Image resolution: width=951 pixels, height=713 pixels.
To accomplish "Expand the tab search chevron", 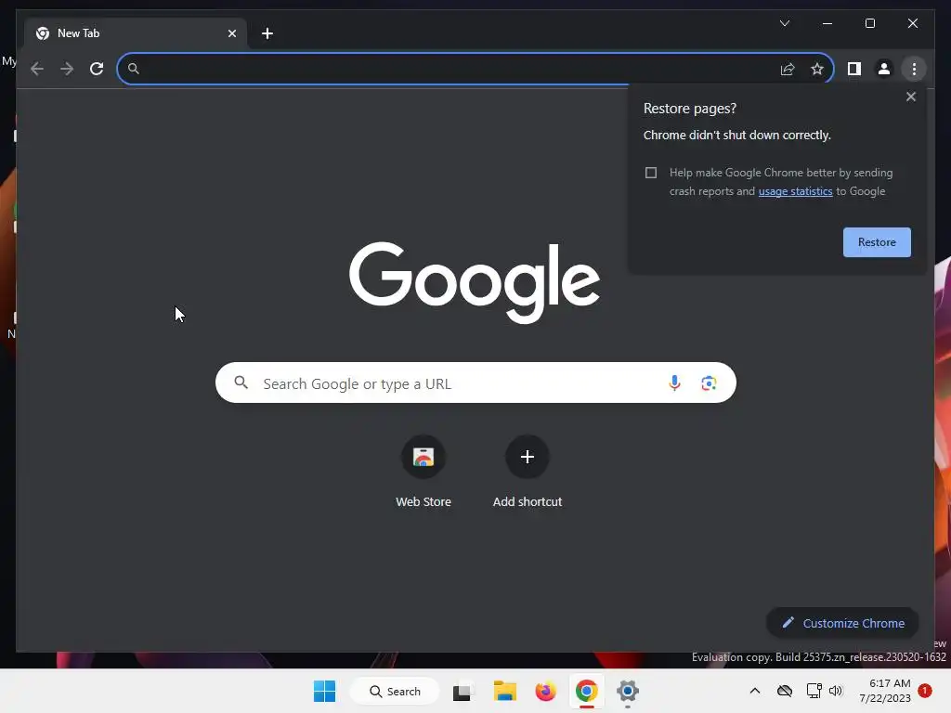I will [784, 23].
